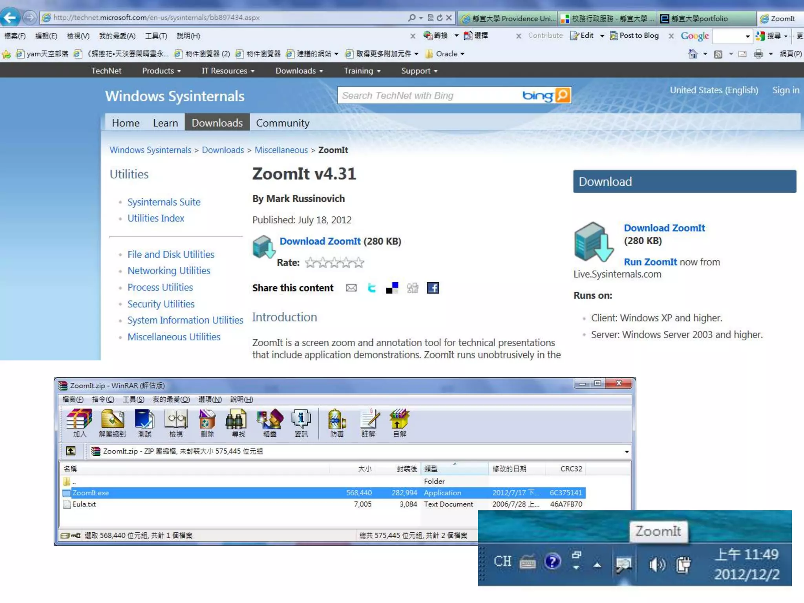Open the Sysinternals Suite link

tap(164, 202)
